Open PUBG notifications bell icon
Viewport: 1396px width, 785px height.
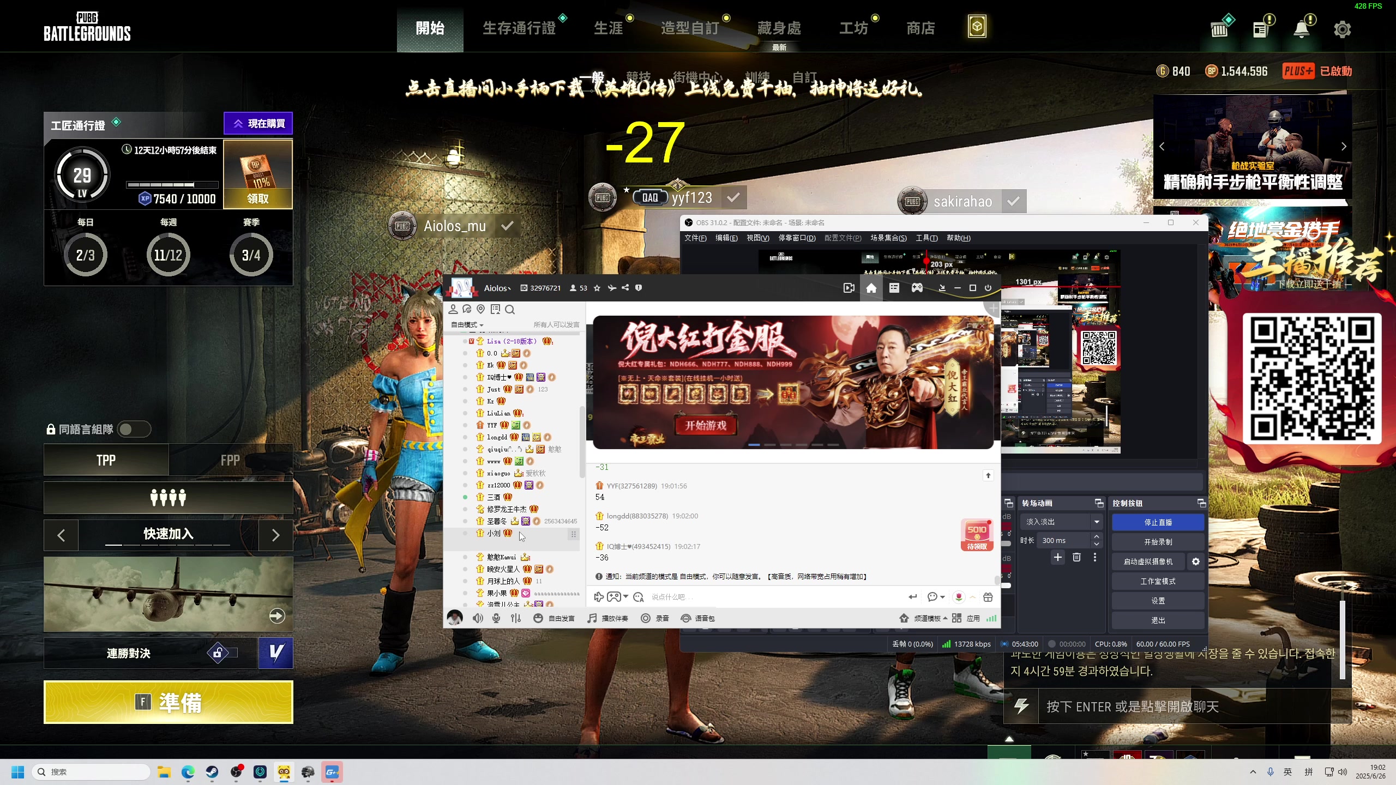(1302, 29)
